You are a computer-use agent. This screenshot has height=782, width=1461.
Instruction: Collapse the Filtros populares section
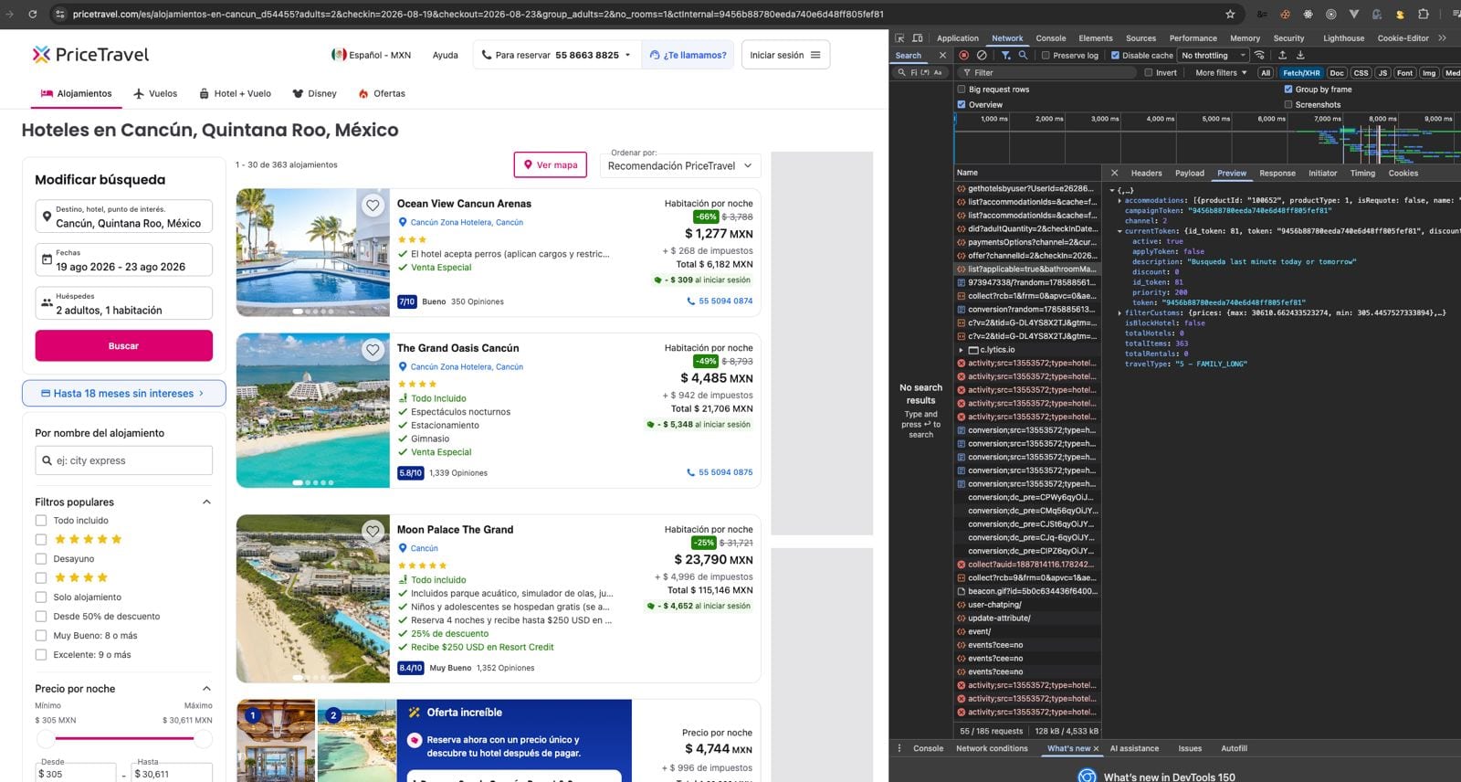[206, 502]
